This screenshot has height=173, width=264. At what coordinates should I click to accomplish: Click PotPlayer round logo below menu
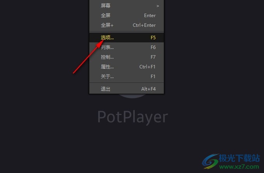click(132, 96)
